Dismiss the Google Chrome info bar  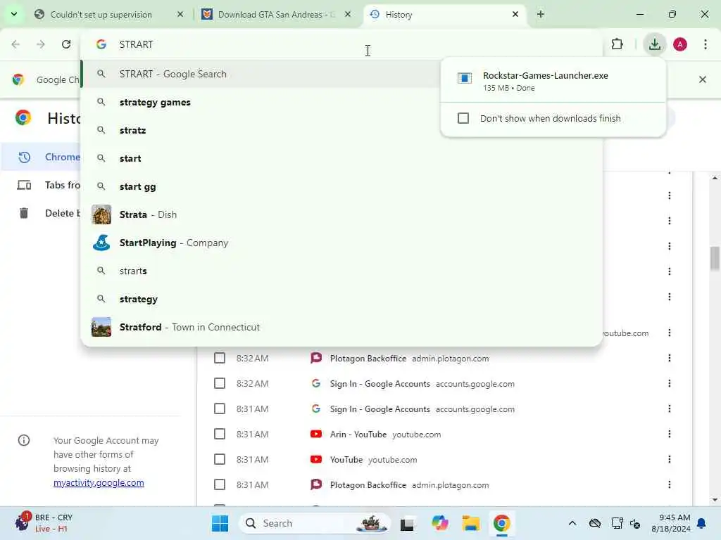point(702,79)
